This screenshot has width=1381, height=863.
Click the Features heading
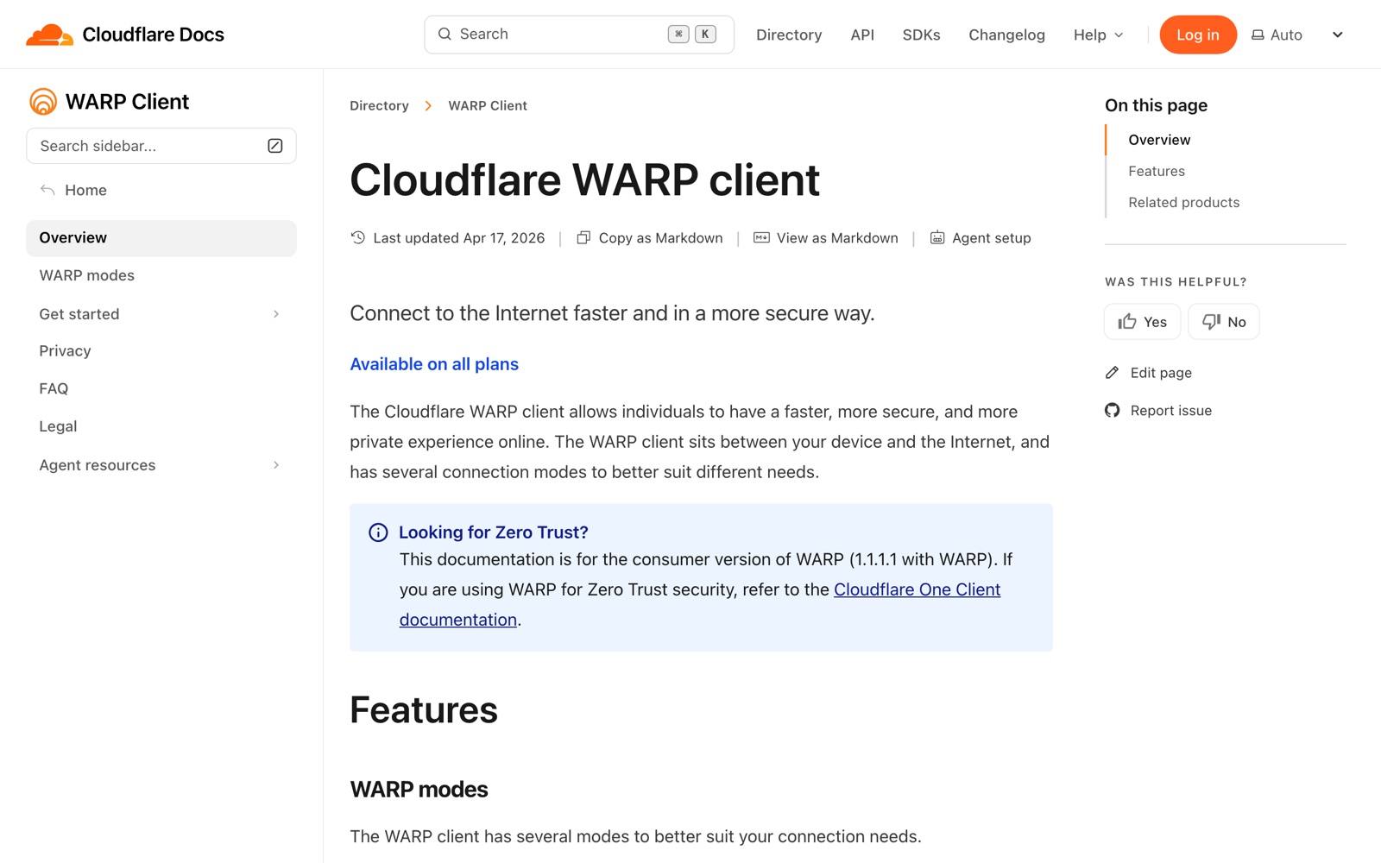pos(424,710)
